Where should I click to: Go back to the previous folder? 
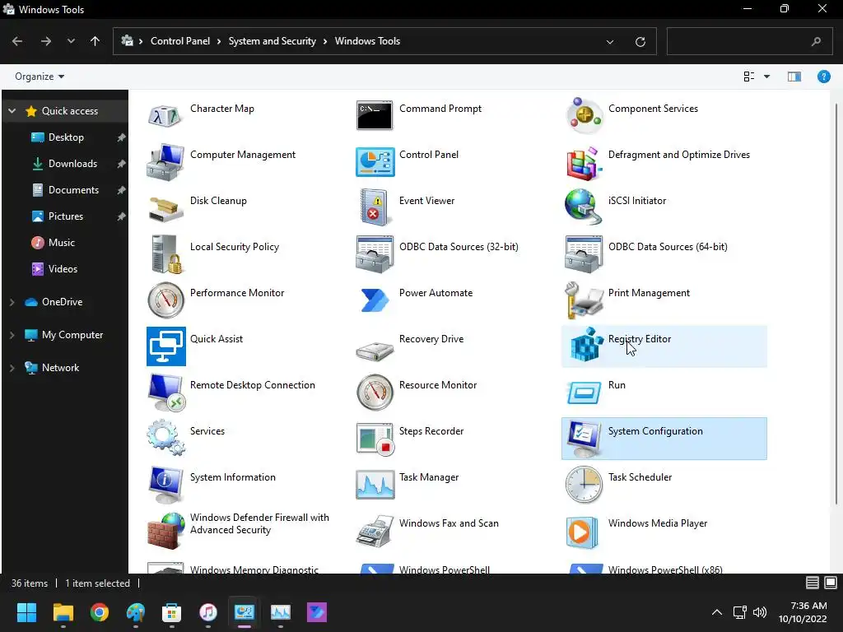[17, 41]
